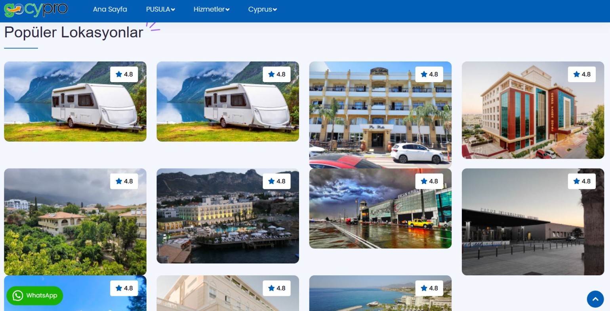Expand the Cyprus dropdown menu
Screen dimensions: 610x311
[x=263, y=9]
